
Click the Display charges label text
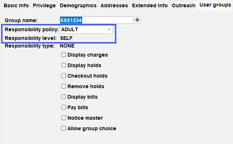click(88, 55)
